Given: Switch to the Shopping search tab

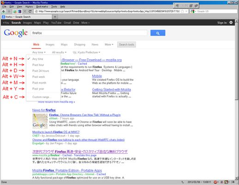Looking at the screenshot, I should [x=79, y=44].
